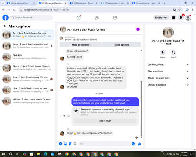The width and height of the screenshot is (196, 157).
Task: Open the menu grid icon
Action: click(173, 18)
